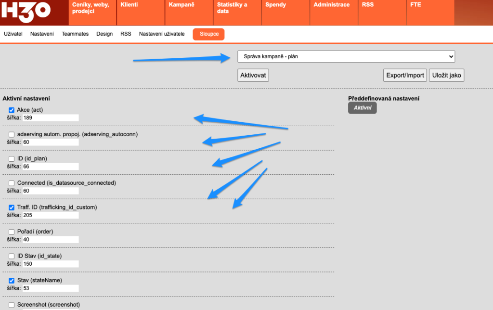This screenshot has width=493, height=310.
Task: Open Nastavení uživatele tab
Action: point(162,34)
